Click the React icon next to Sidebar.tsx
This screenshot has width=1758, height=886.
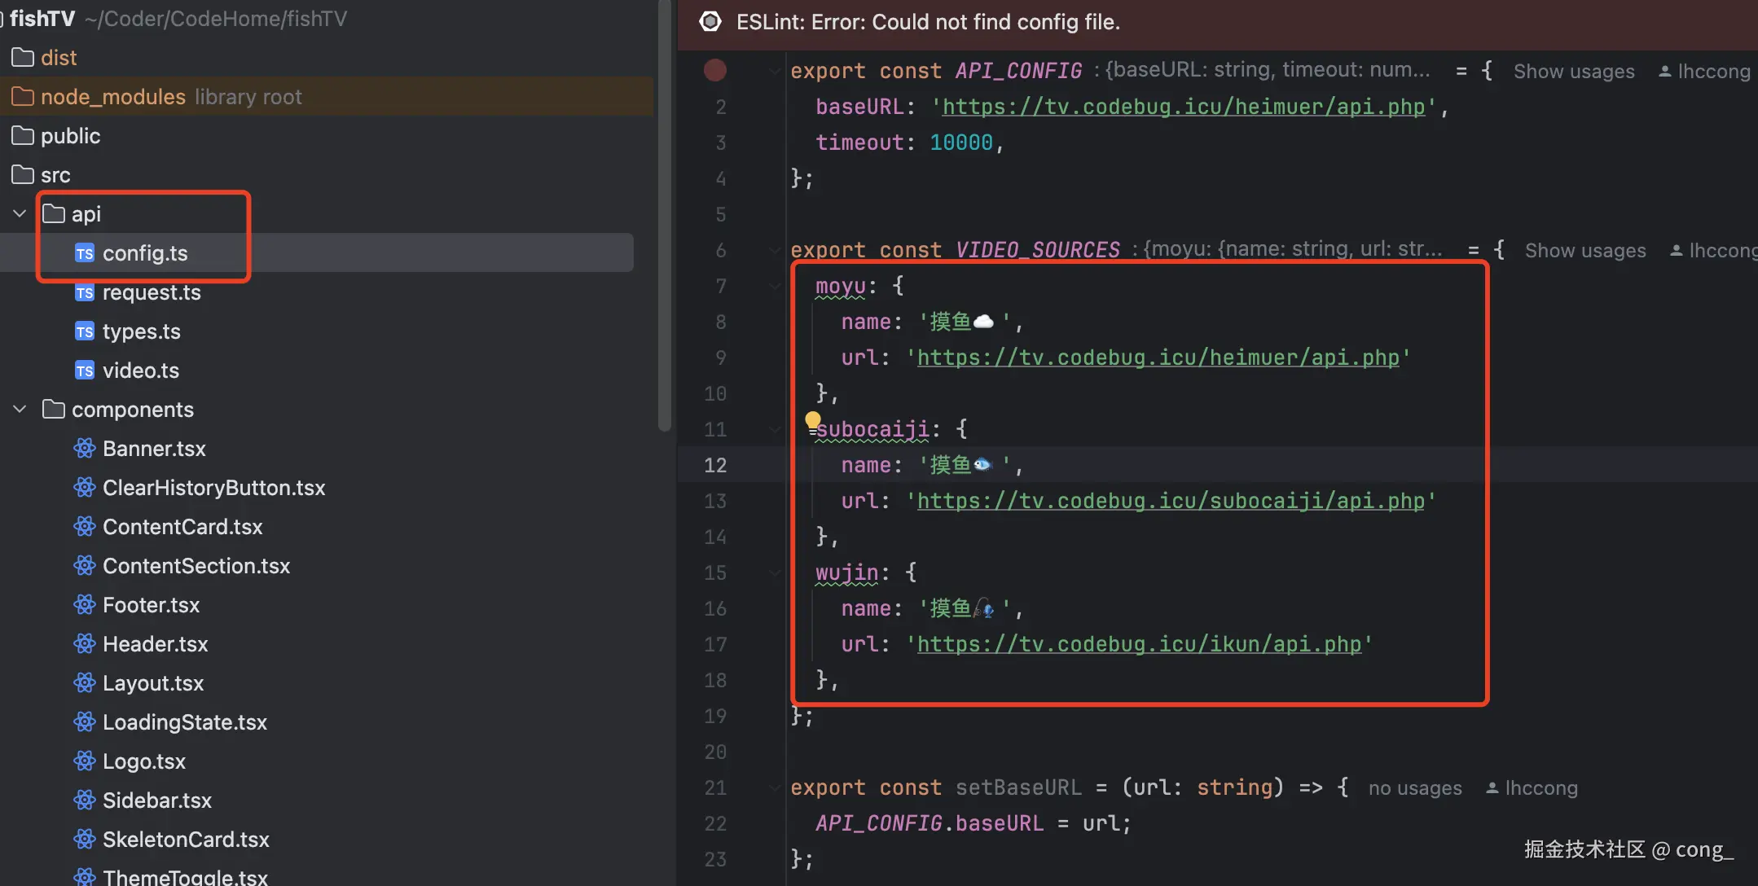pyautogui.click(x=85, y=800)
